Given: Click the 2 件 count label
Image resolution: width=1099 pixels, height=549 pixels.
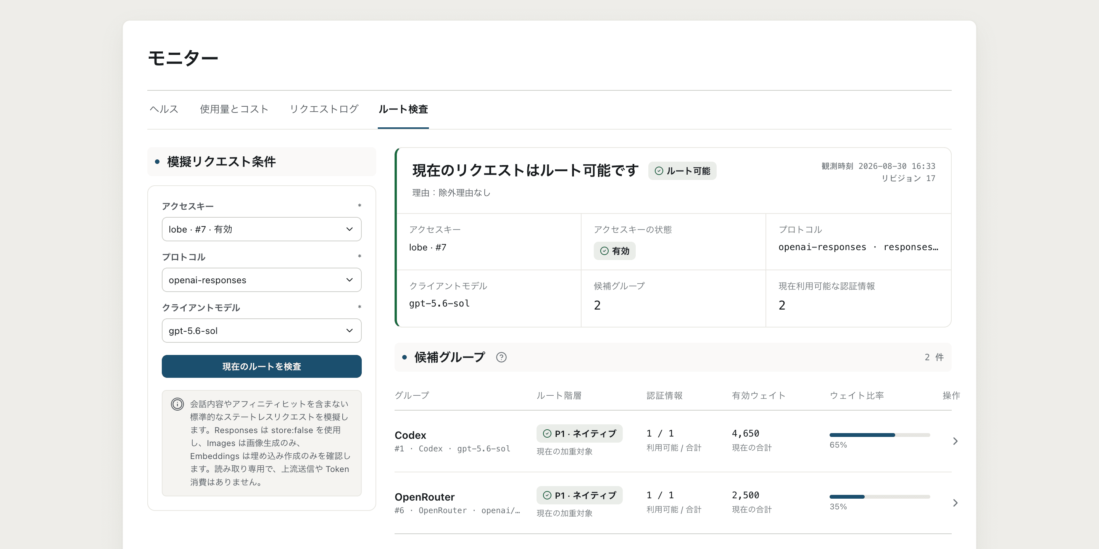Looking at the screenshot, I should [934, 357].
